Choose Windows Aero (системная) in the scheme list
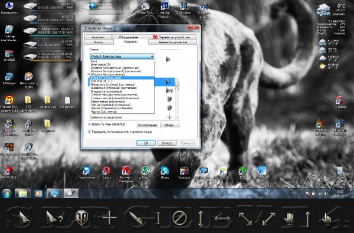This screenshot has width=354, height=233. pos(122,74)
